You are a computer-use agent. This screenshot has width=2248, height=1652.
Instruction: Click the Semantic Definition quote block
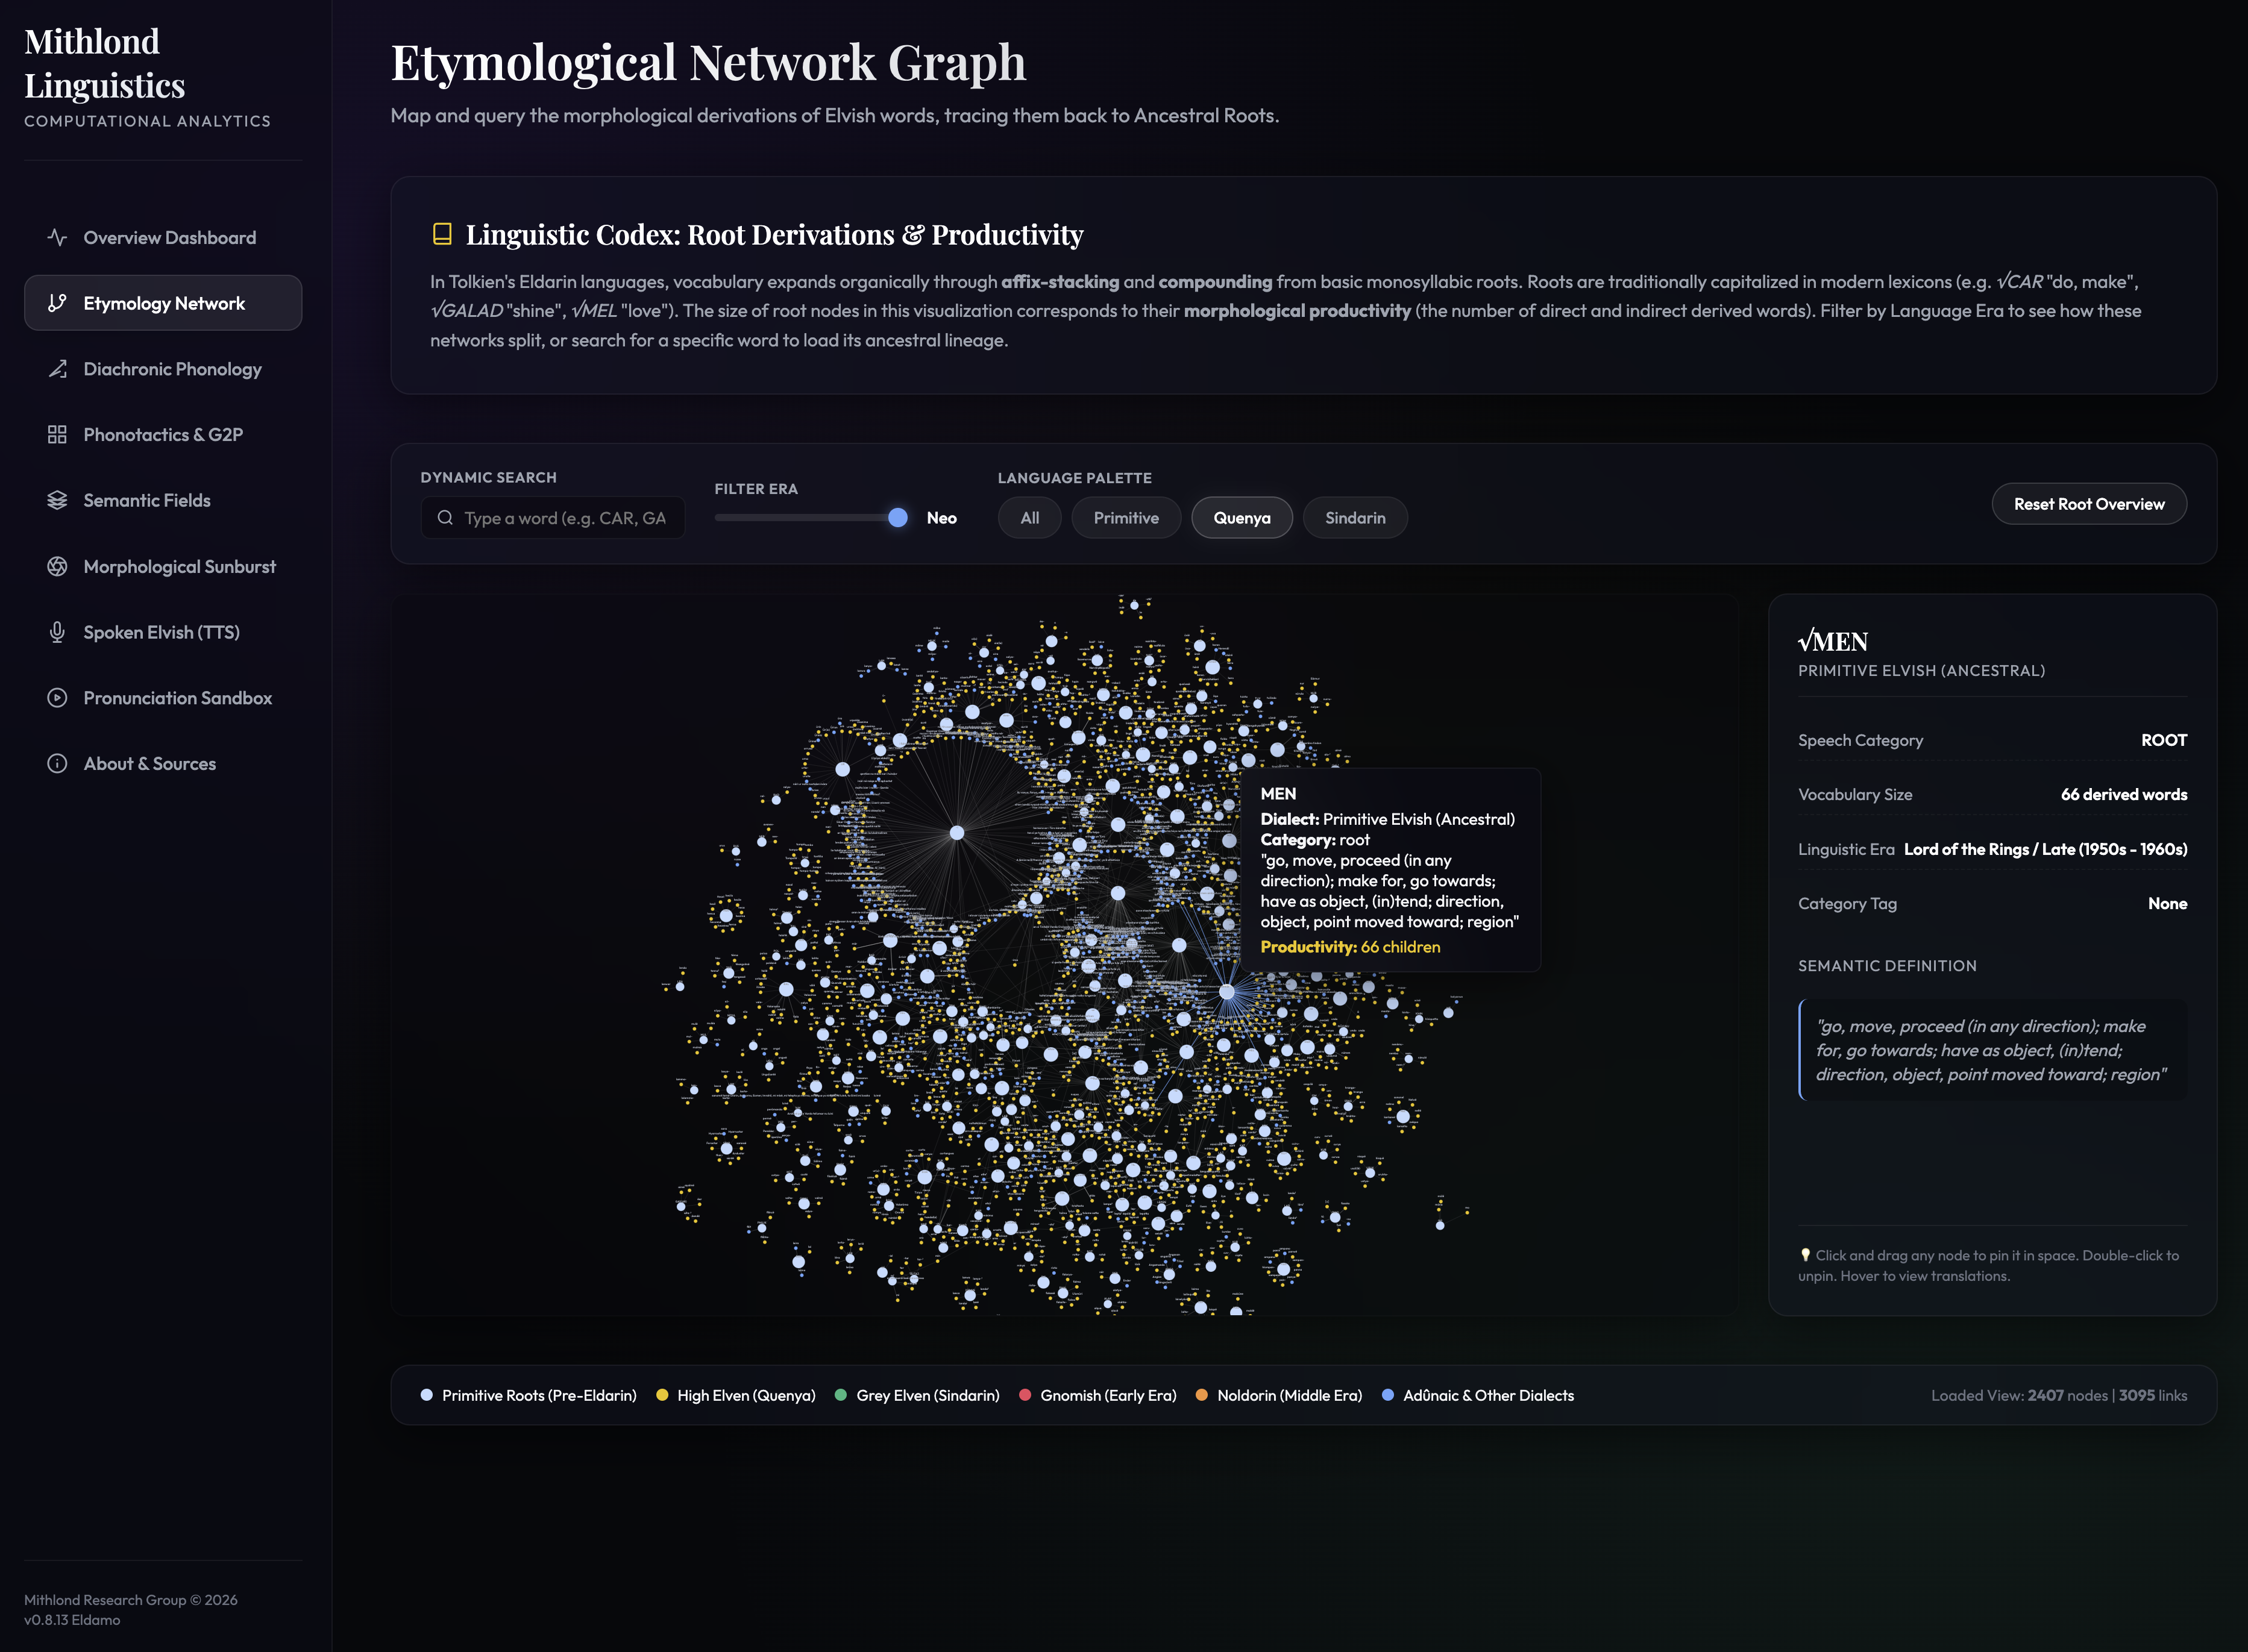tap(1992, 1050)
